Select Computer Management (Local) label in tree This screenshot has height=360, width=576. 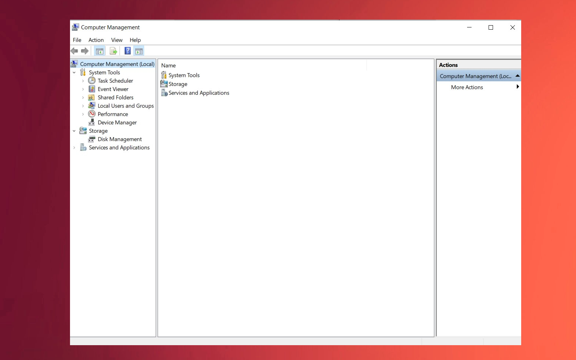click(x=117, y=64)
